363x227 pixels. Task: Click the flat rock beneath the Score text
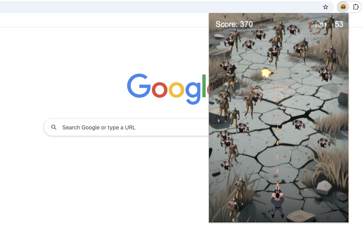219,37
